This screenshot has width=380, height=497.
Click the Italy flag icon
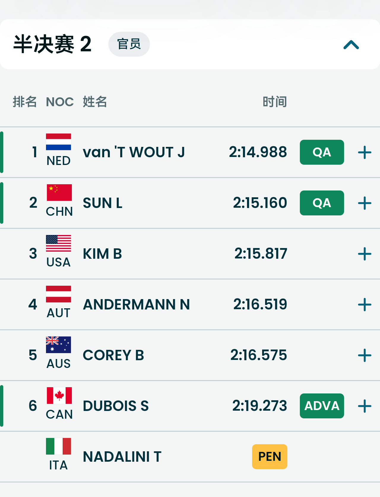(x=58, y=446)
